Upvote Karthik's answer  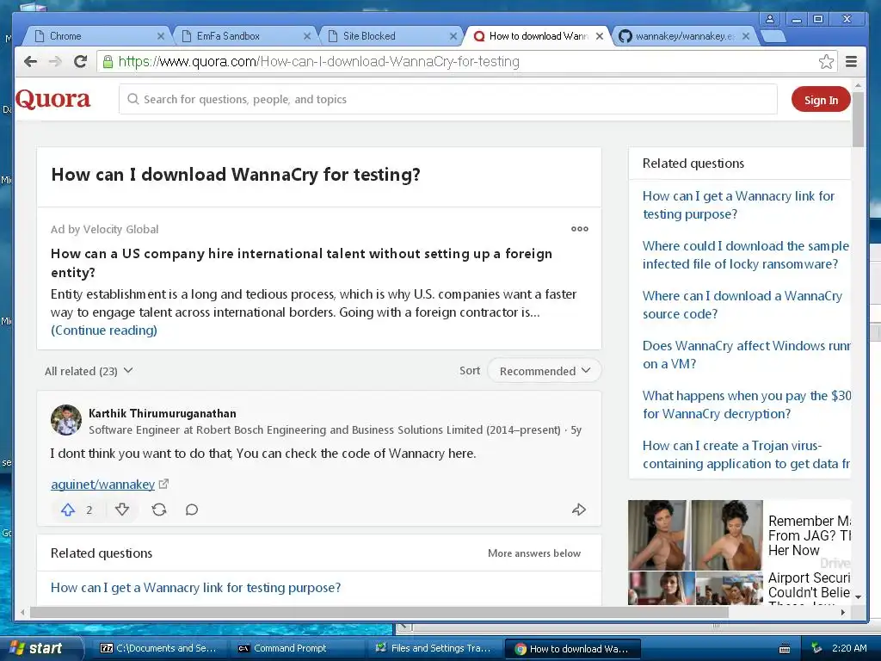pyautogui.click(x=68, y=510)
